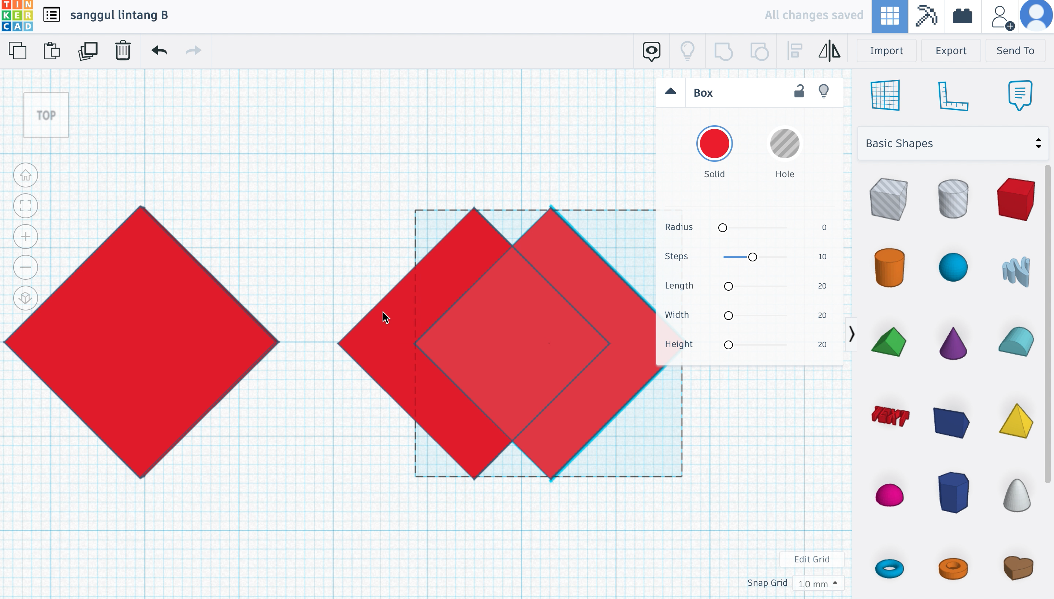Toggle Hole material for Box shape
Screen dimensions: 1054x599
pos(784,144)
